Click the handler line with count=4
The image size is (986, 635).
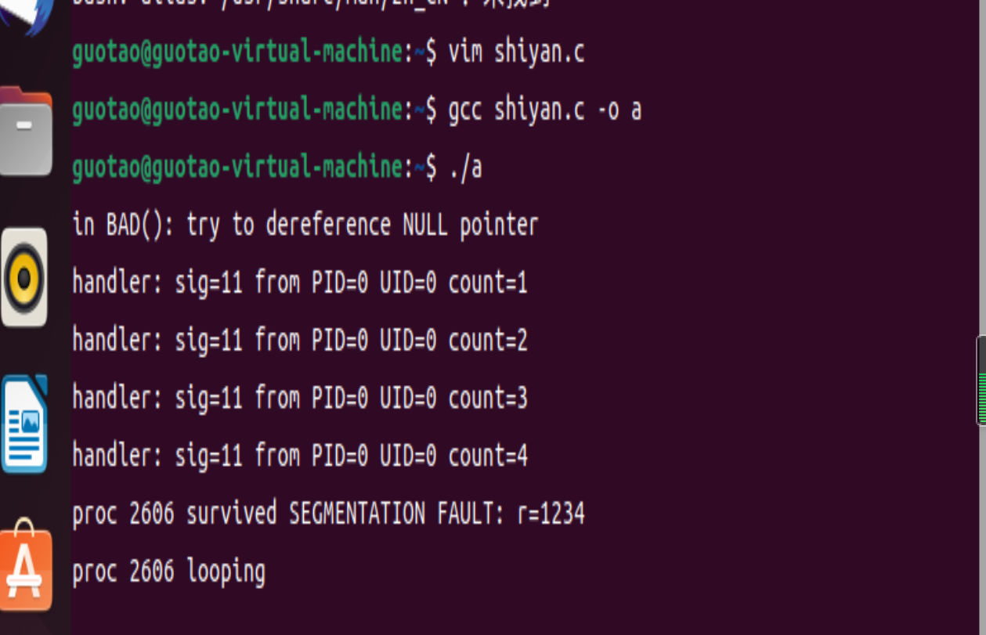pos(299,455)
